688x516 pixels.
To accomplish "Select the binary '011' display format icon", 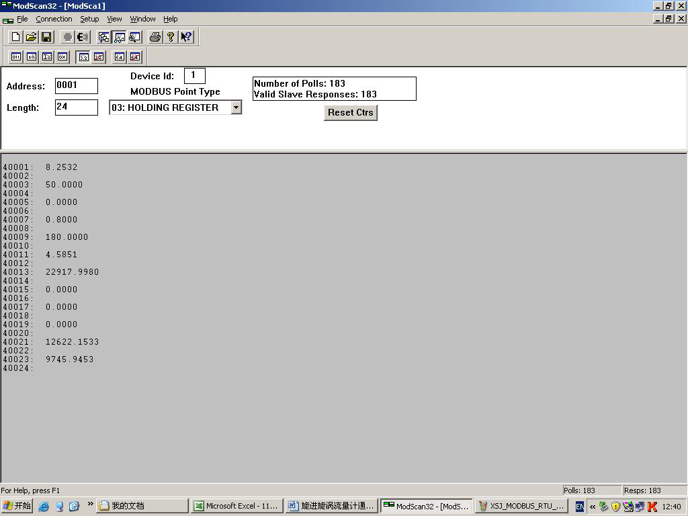I will click(15, 57).
